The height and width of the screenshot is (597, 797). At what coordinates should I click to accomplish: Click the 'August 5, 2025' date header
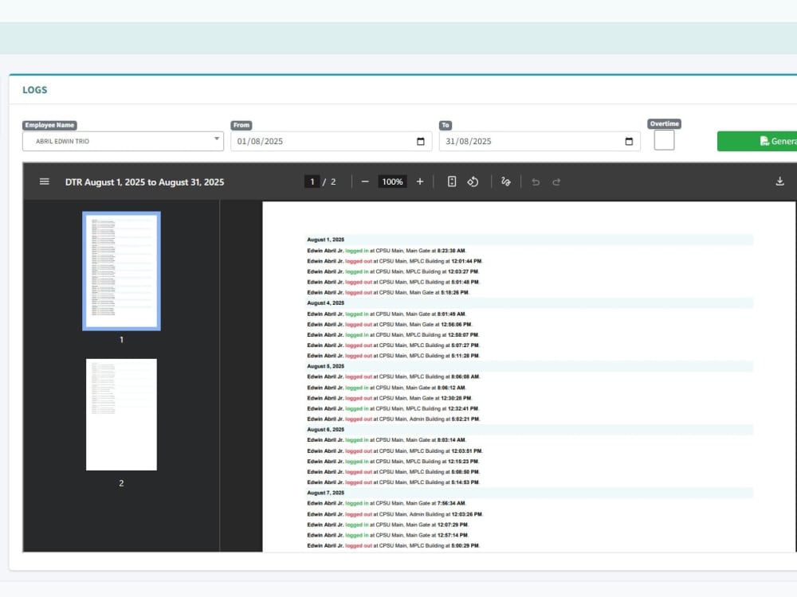[325, 366]
